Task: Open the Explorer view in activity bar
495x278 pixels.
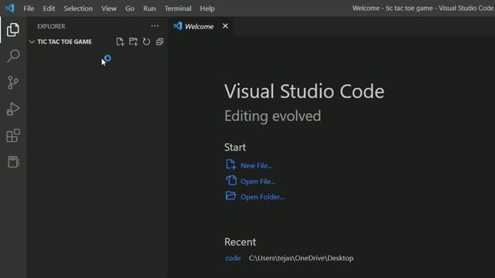Action: pos(13,29)
